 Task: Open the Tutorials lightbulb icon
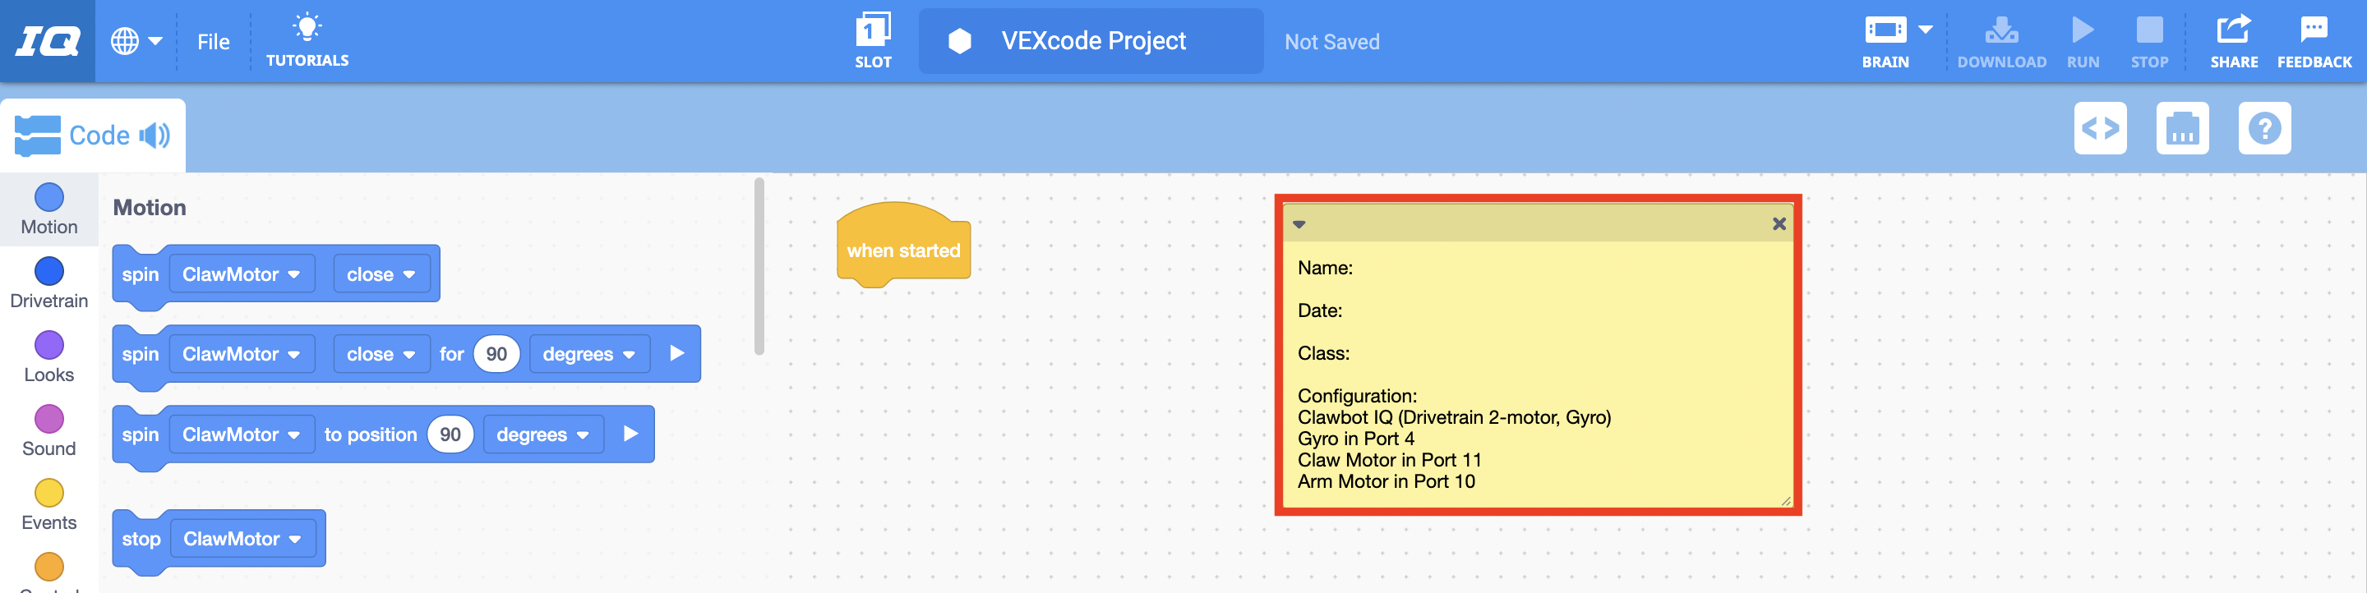coord(307,29)
